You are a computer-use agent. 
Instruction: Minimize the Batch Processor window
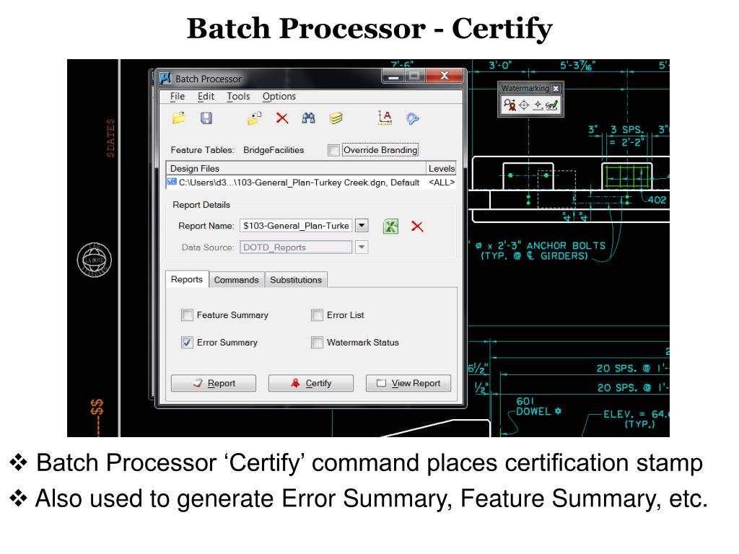click(393, 75)
